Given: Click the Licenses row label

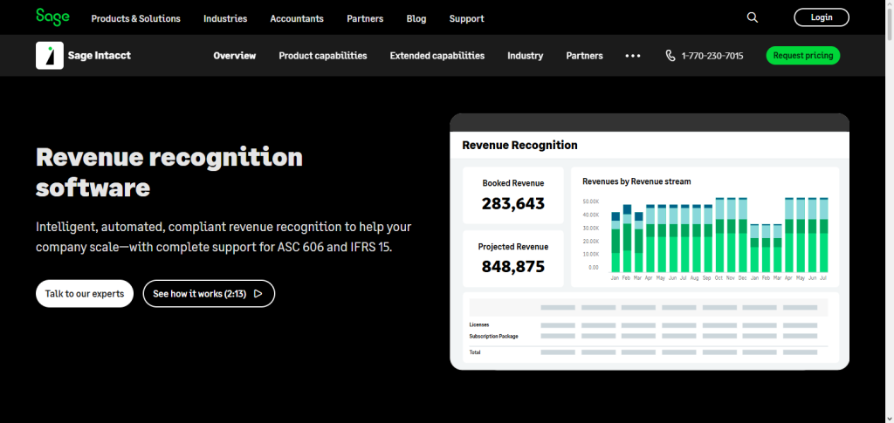Looking at the screenshot, I should (x=479, y=324).
